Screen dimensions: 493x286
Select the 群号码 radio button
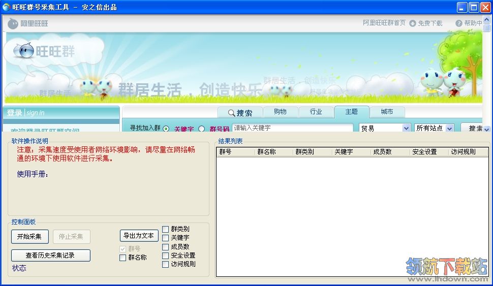202,129
